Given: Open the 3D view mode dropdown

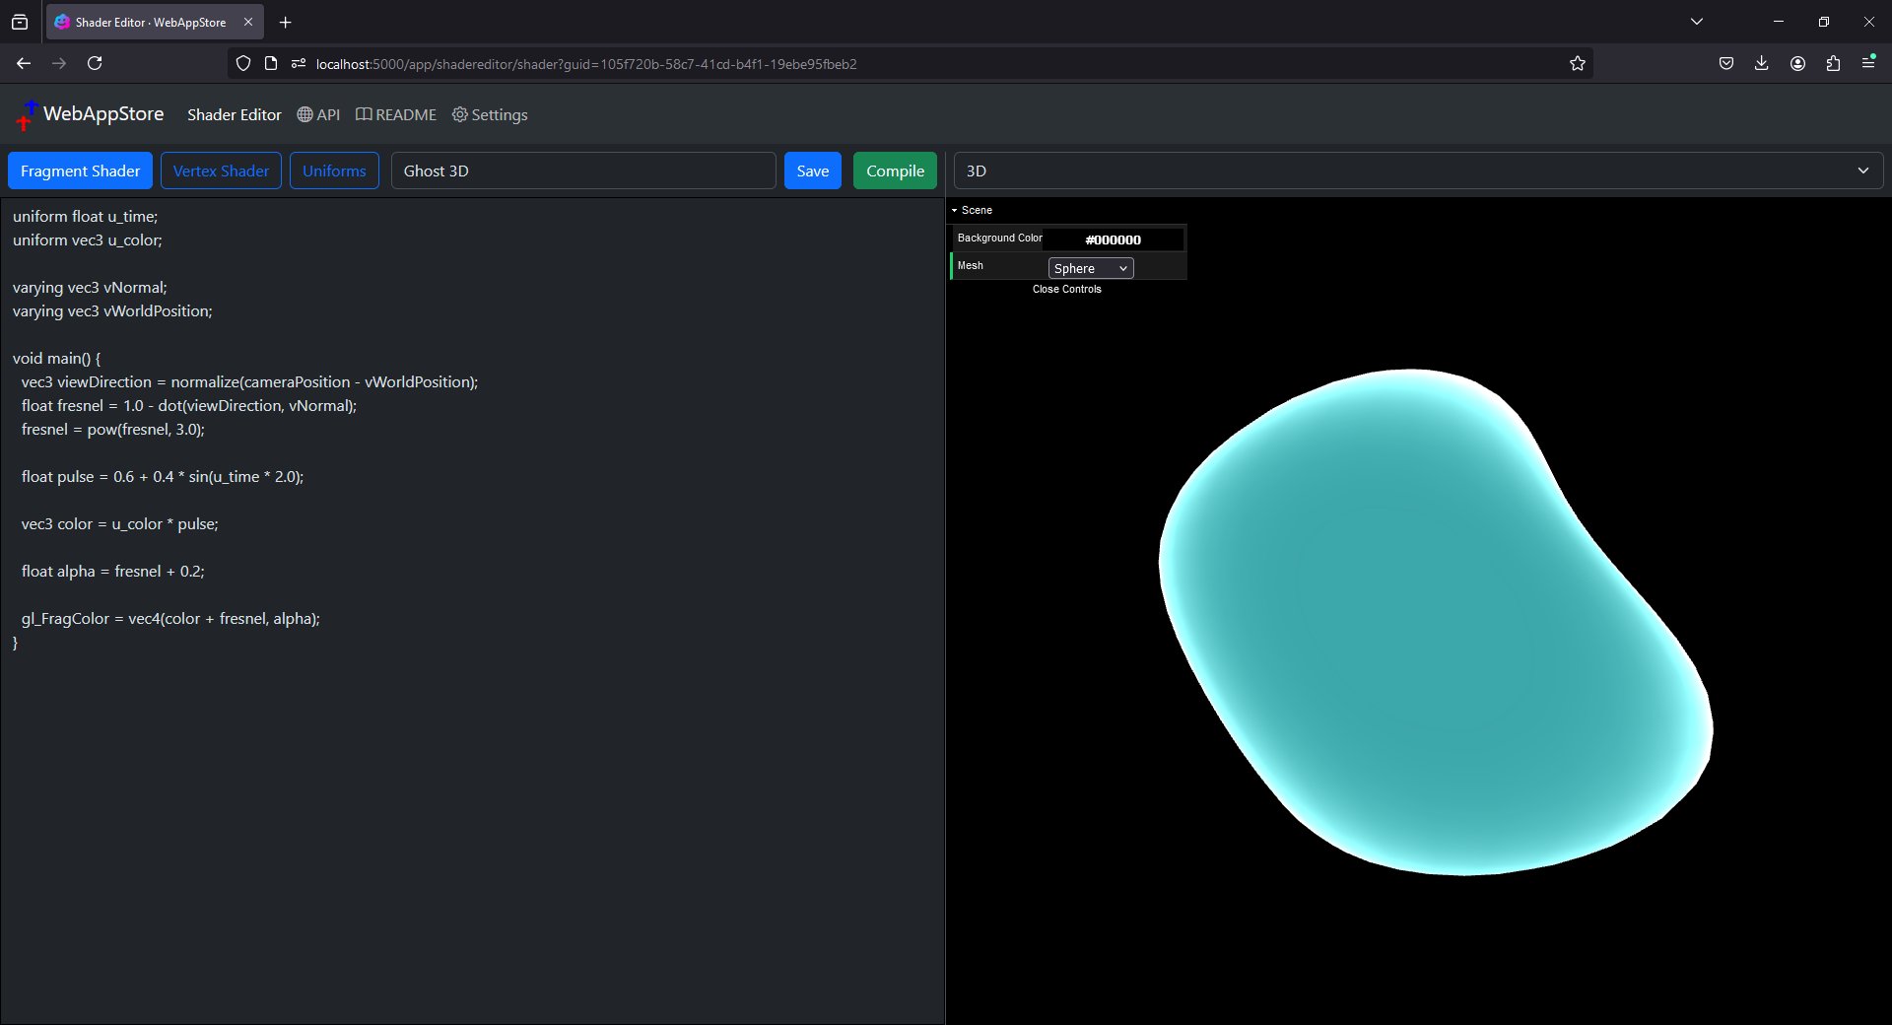Looking at the screenshot, I should [1418, 171].
